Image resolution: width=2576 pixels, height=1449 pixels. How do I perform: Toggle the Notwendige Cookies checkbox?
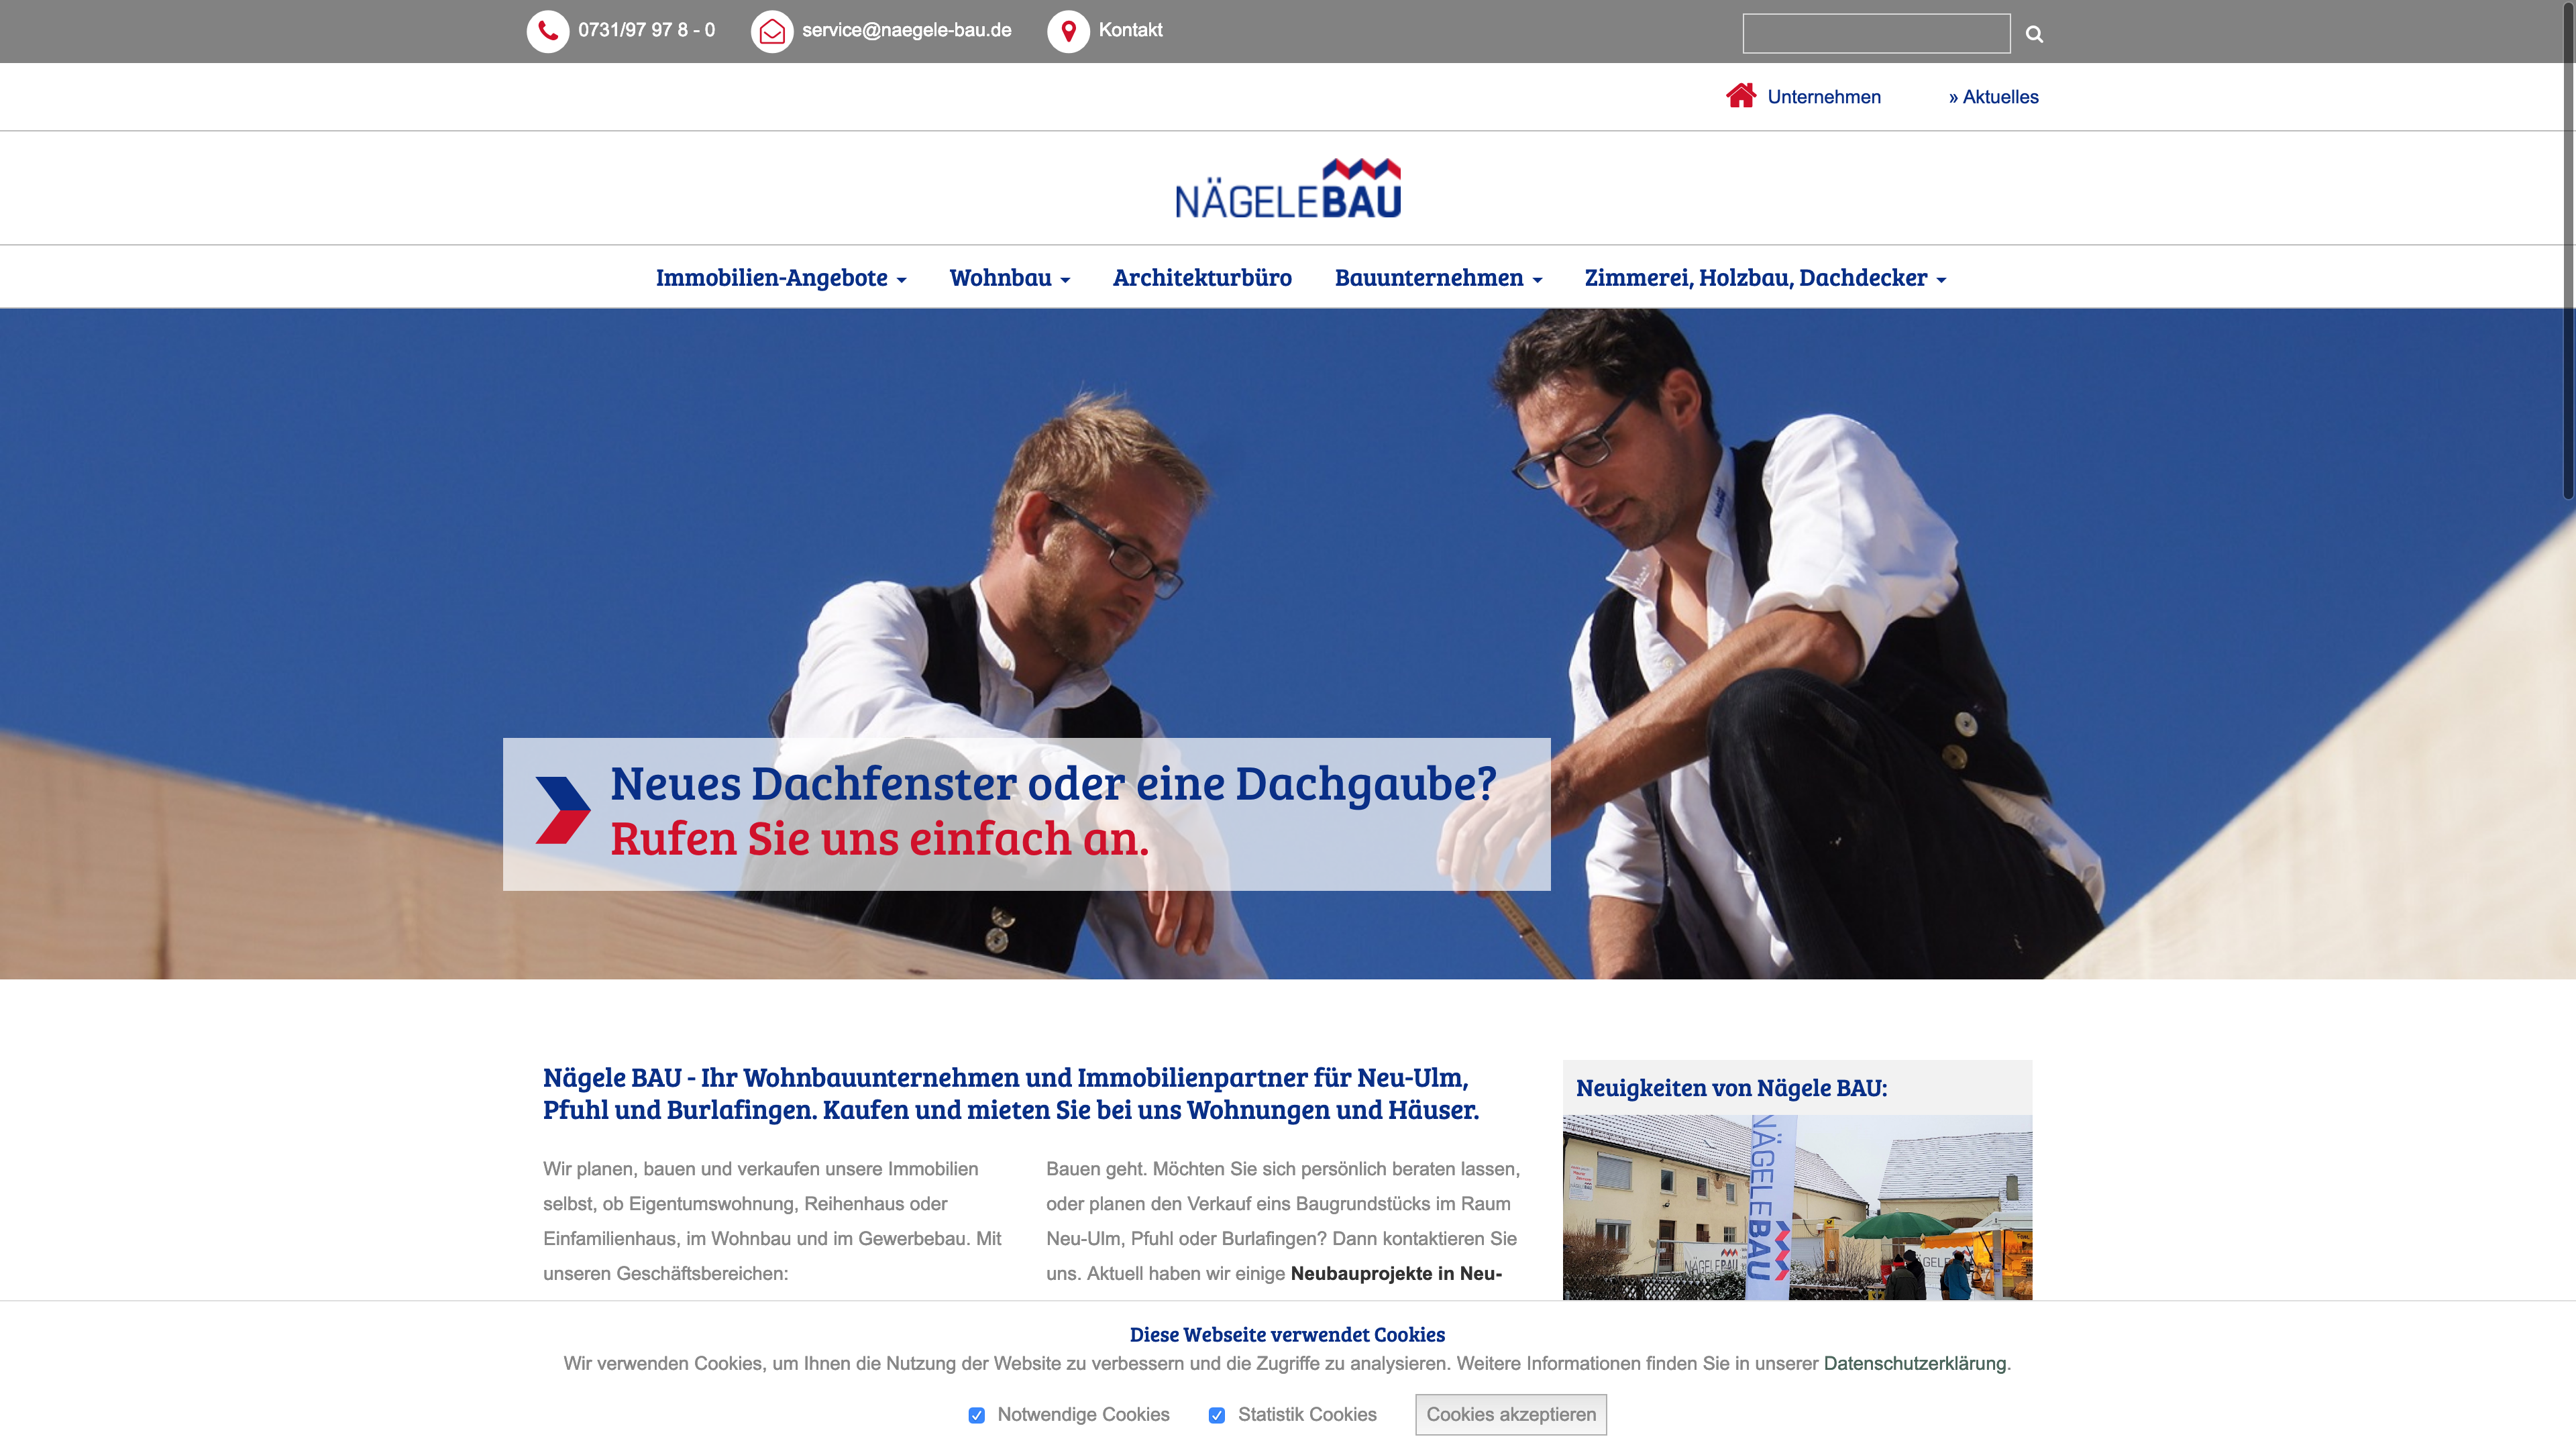977,1415
